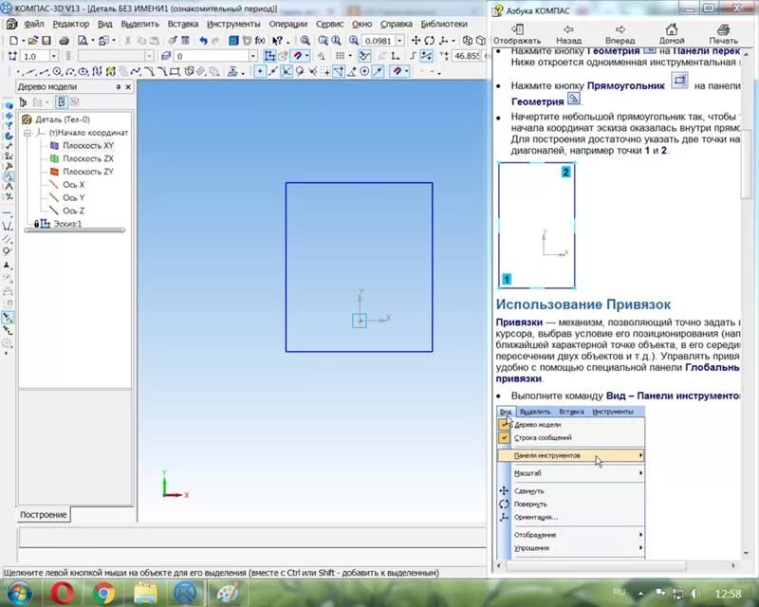This screenshot has width=759, height=607.
Task: Open the variables f(x) icon
Action: [260, 41]
